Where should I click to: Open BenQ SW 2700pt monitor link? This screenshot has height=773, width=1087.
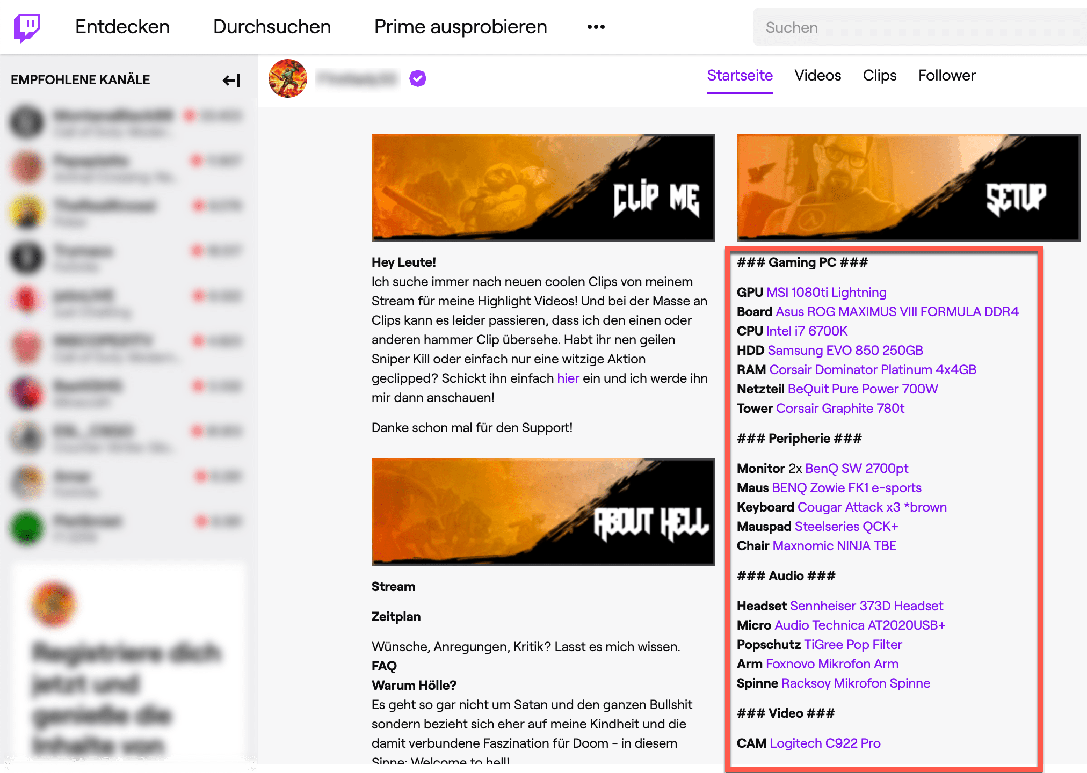click(857, 469)
